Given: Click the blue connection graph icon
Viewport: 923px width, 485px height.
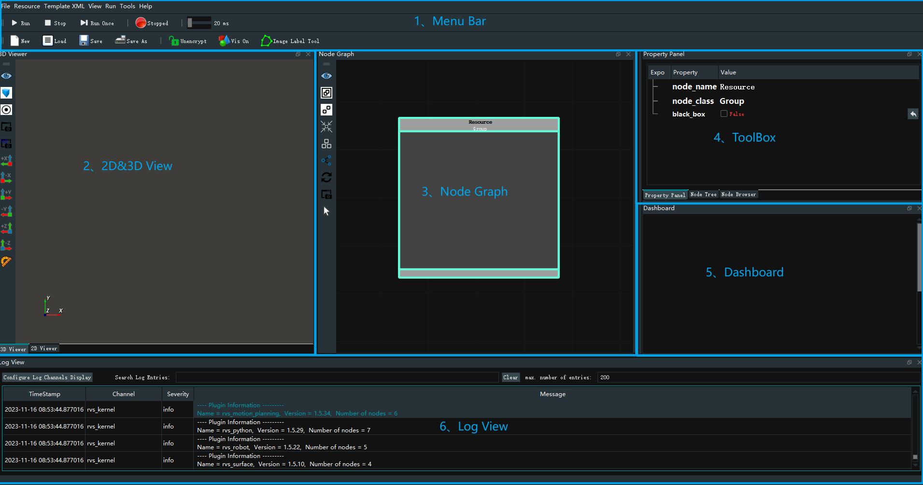Looking at the screenshot, I should [x=327, y=160].
